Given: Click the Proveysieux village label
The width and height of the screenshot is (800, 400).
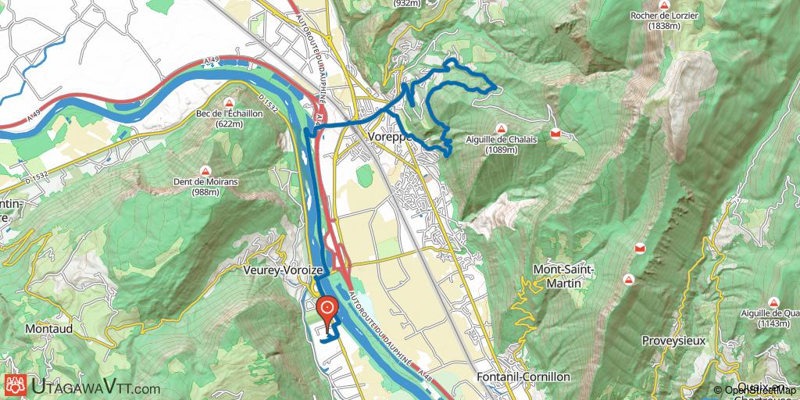Looking at the screenshot, I should pyautogui.click(x=673, y=341).
